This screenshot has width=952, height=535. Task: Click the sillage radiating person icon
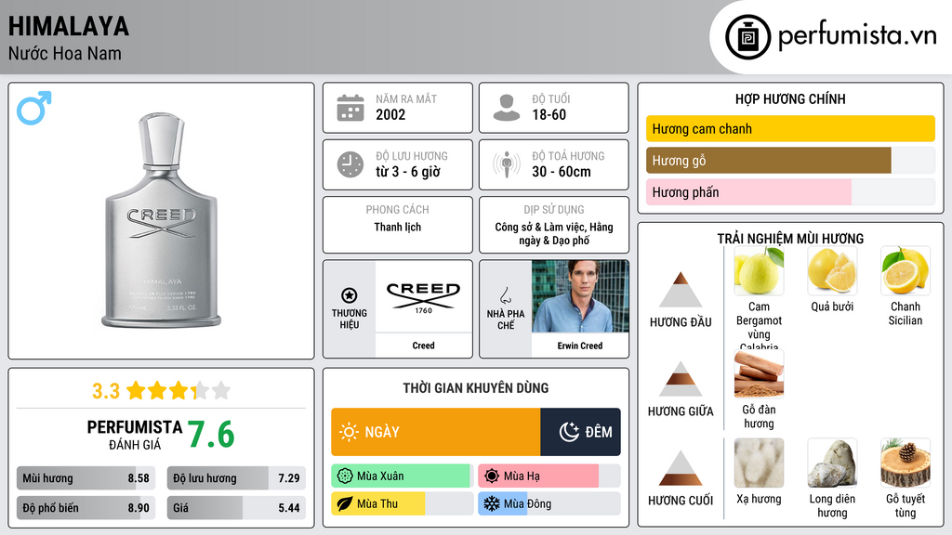pyautogui.click(x=507, y=164)
